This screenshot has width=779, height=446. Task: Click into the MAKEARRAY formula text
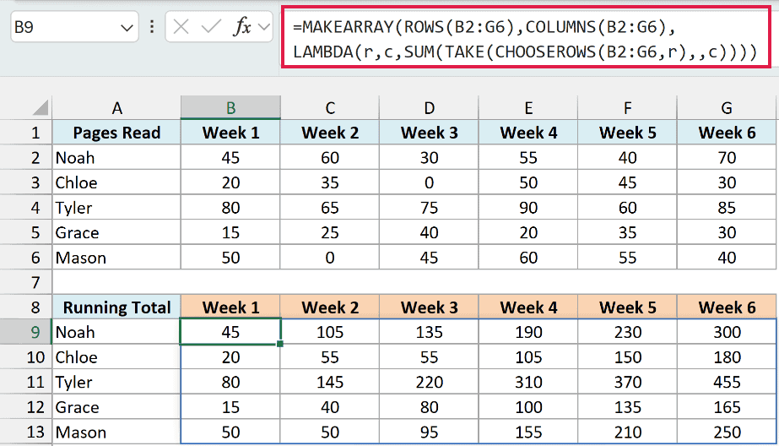[x=526, y=39]
